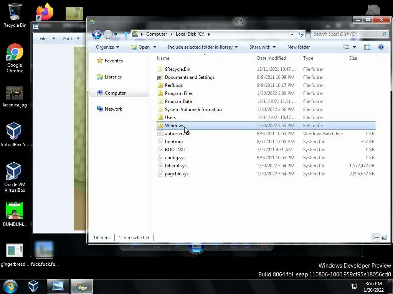Click Computer in the address breadcrumb
The width and height of the screenshot is (393, 294).
coord(157,34)
